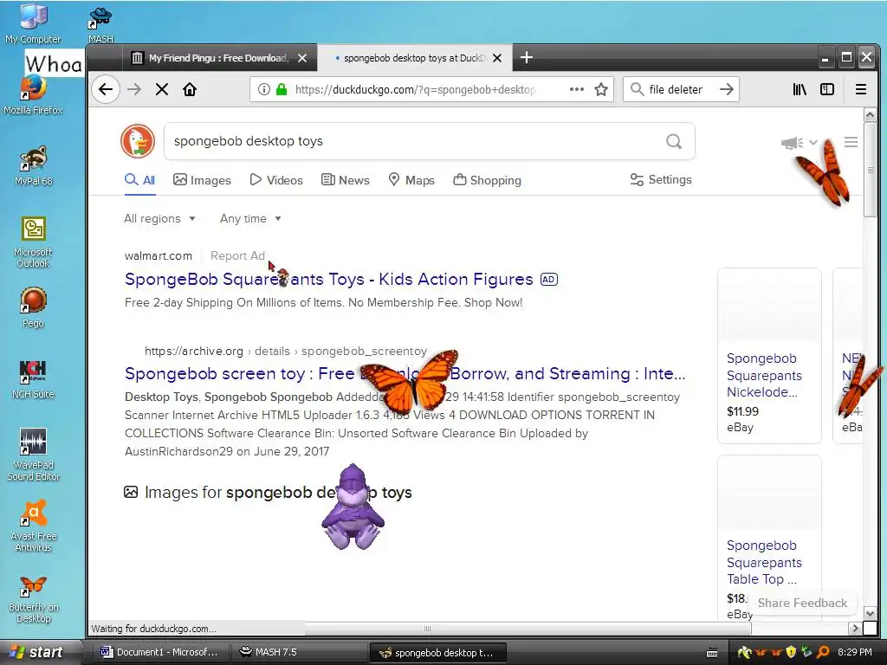The image size is (887, 665).
Task: Open the Firefox hamburger menu
Action: 860,89
